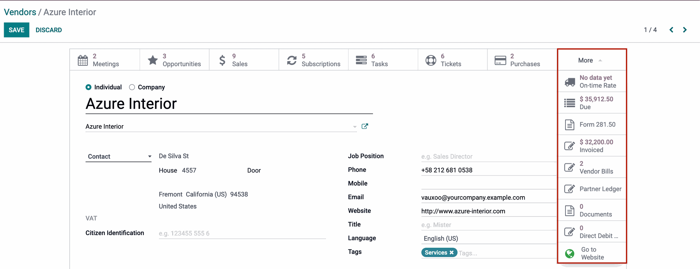Click the Opportunities star icon
The image size is (700, 269).
(x=153, y=60)
